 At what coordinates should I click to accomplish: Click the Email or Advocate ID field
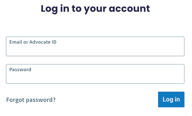95,46
